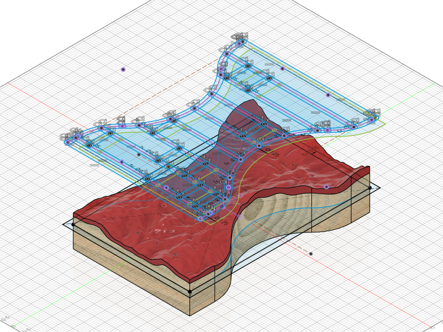Pick the black vertex at the model's right corner

click(370, 188)
